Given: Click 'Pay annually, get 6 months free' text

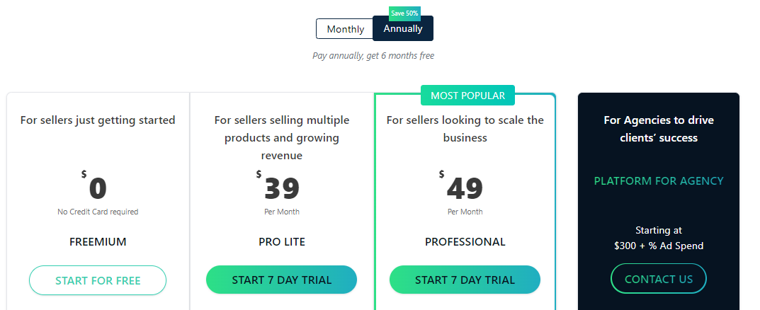Looking at the screenshot, I should point(373,56).
